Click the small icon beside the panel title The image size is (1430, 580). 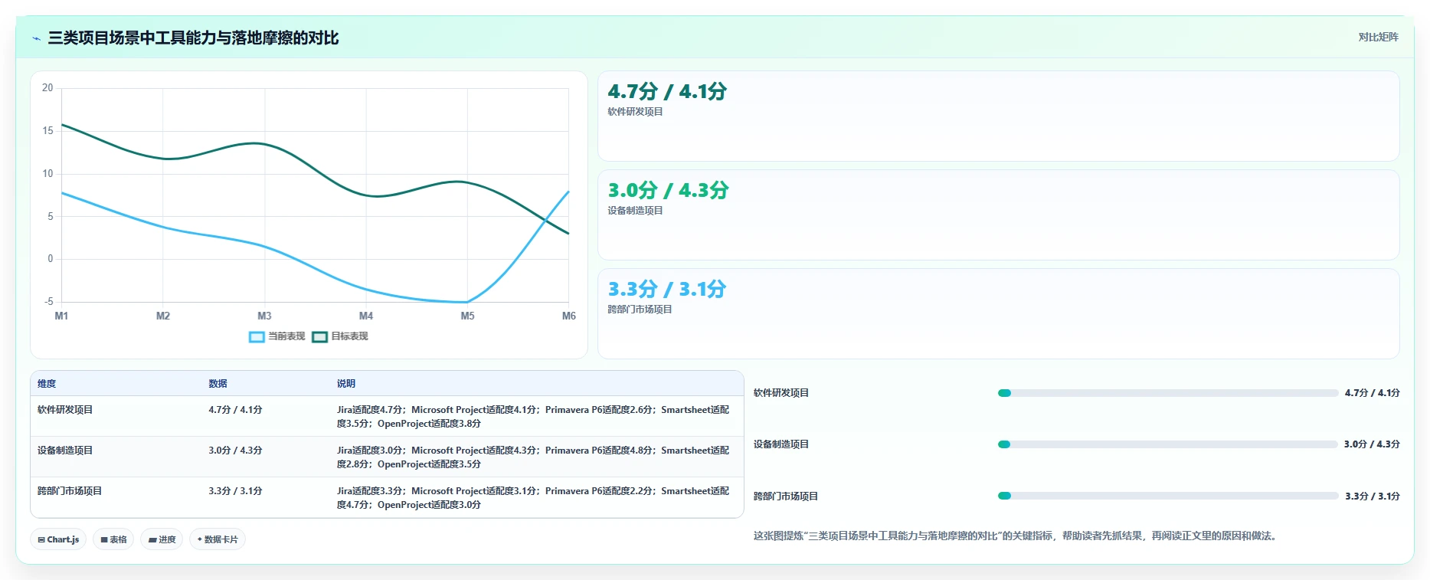point(36,38)
